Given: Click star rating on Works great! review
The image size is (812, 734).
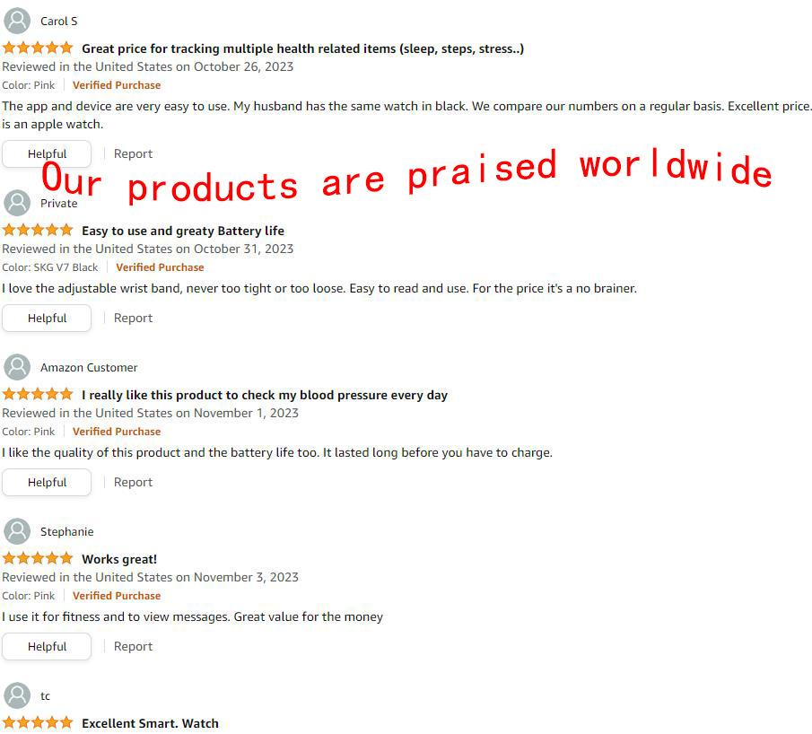Looking at the screenshot, I should [x=38, y=559].
